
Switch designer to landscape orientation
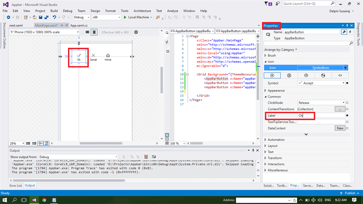[x=87, y=32]
